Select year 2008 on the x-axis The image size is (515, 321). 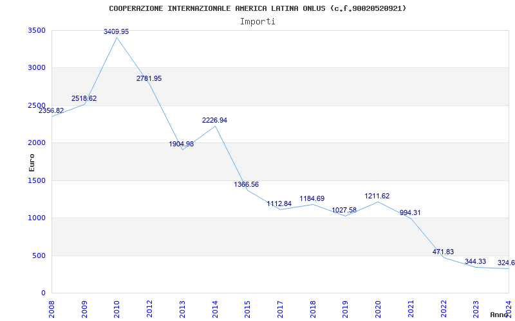pyautogui.click(x=51, y=309)
